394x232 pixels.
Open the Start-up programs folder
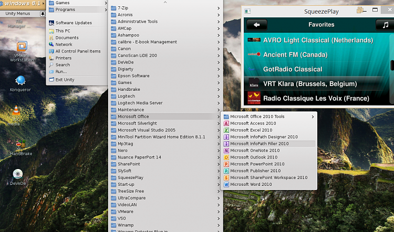(x=165, y=184)
